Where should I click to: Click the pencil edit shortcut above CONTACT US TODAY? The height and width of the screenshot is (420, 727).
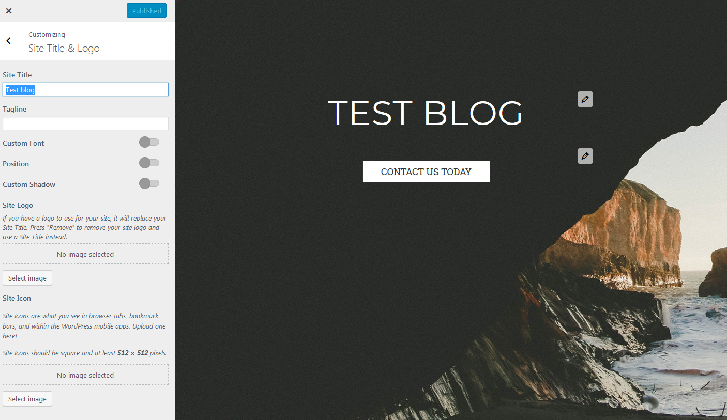pyautogui.click(x=585, y=156)
